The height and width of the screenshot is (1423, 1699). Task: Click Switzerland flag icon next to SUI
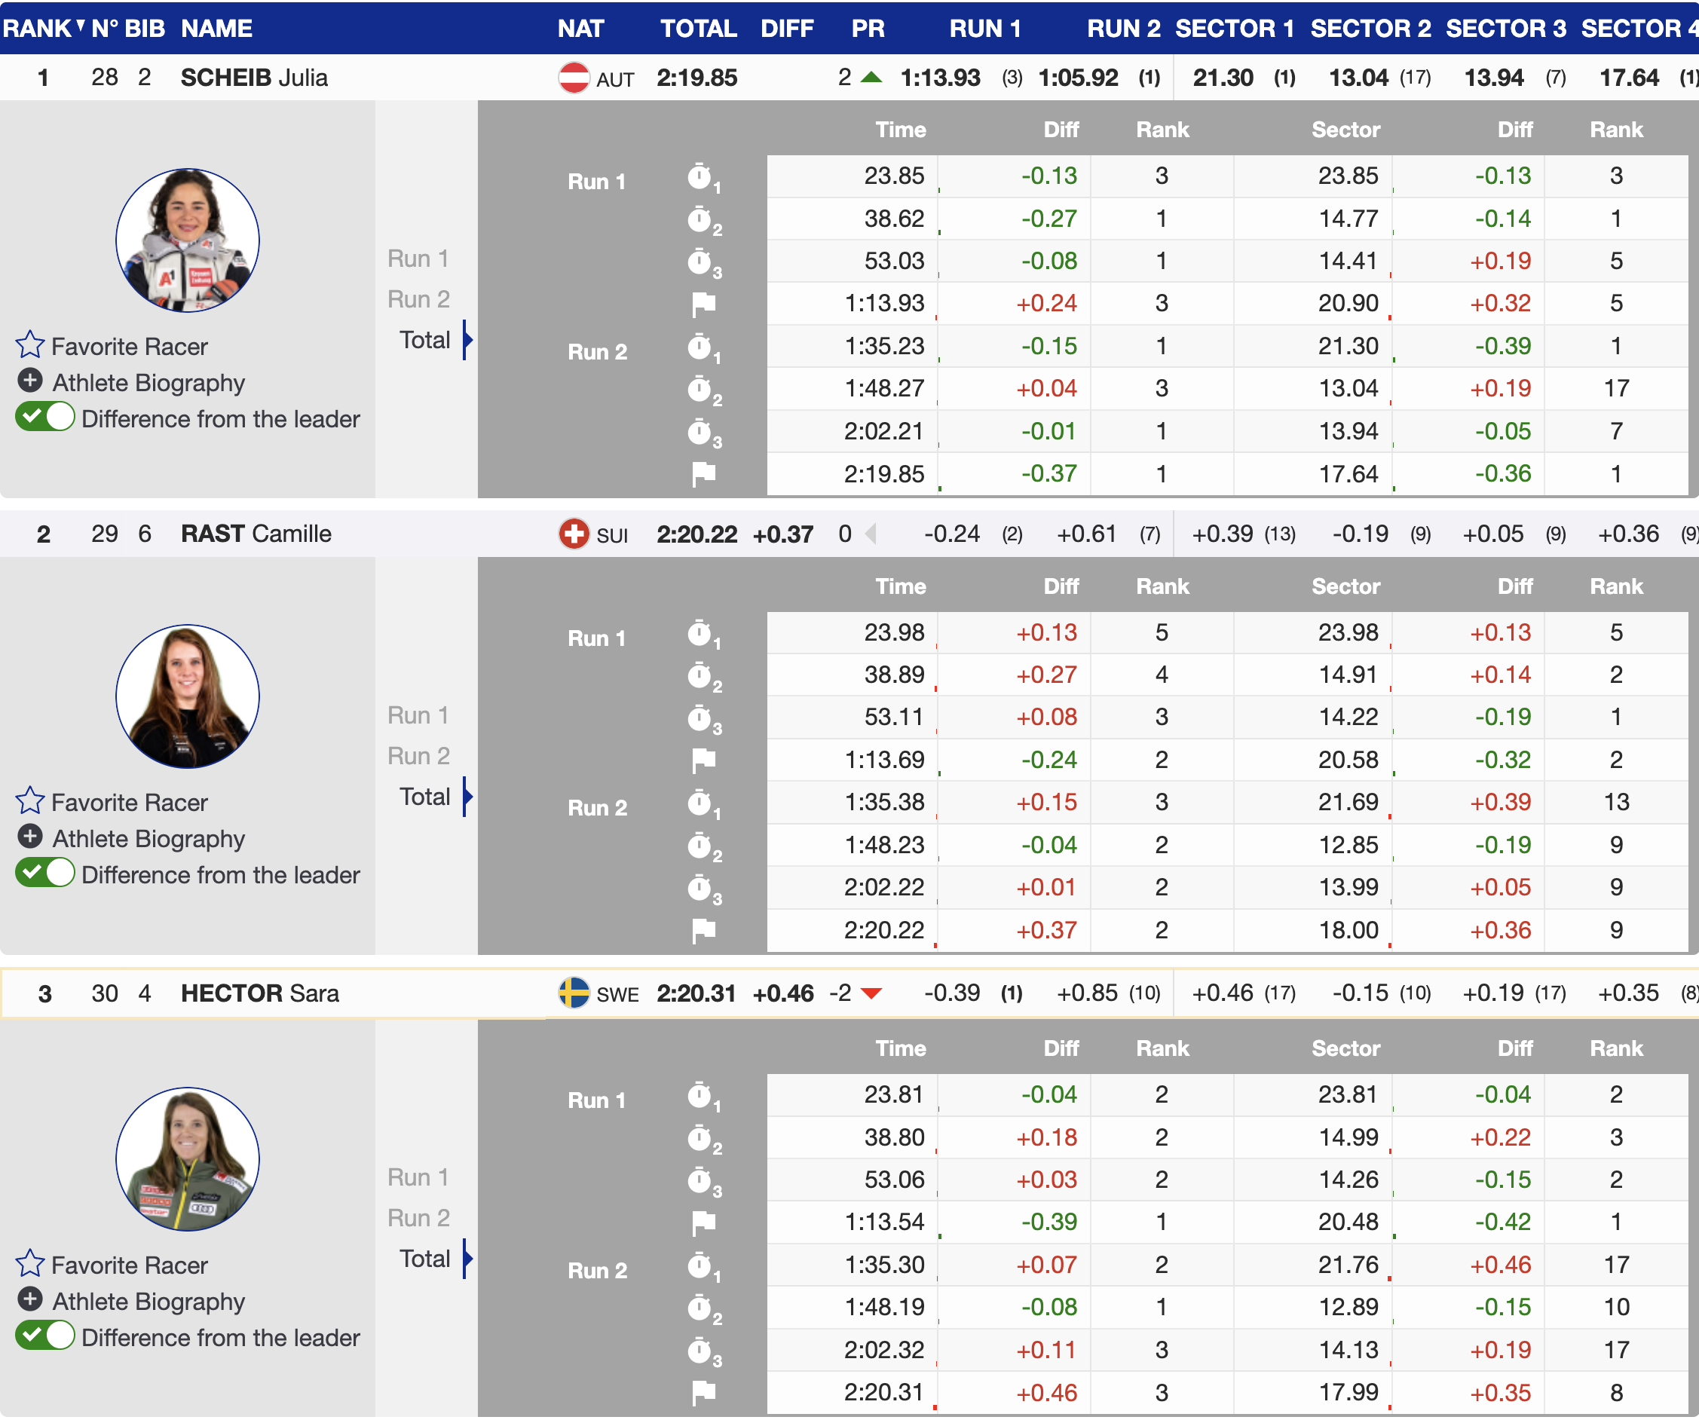[574, 534]
